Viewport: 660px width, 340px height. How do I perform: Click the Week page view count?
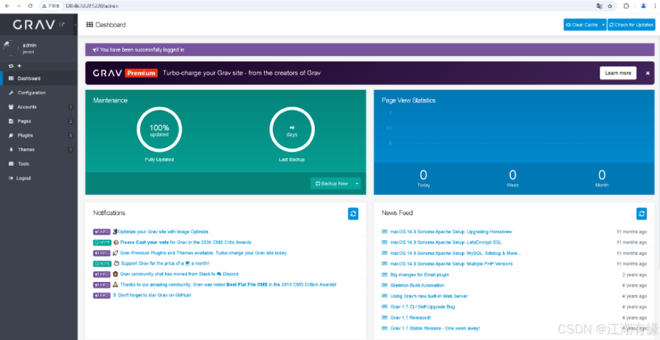[x=513, y=174]
